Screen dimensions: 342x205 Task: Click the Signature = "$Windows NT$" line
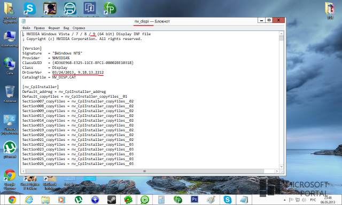click(x=52, y=53)
